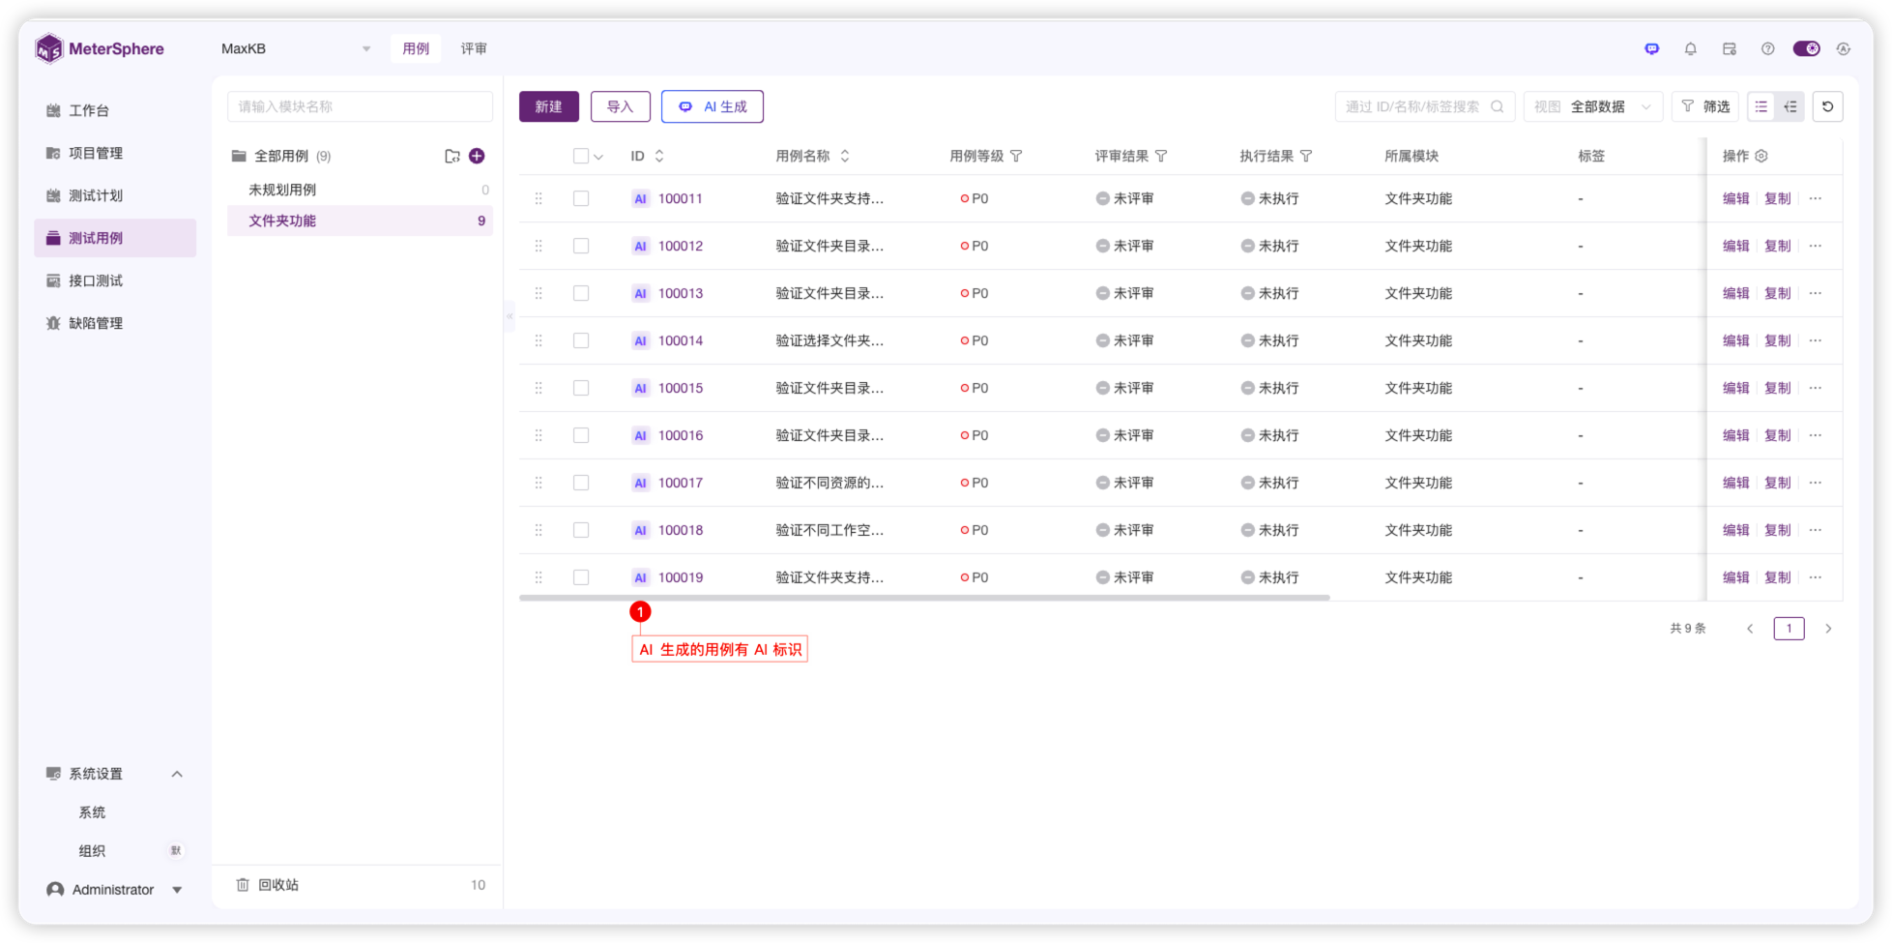
Task: Select all cases checkbox in header
Action: point(581,156)
